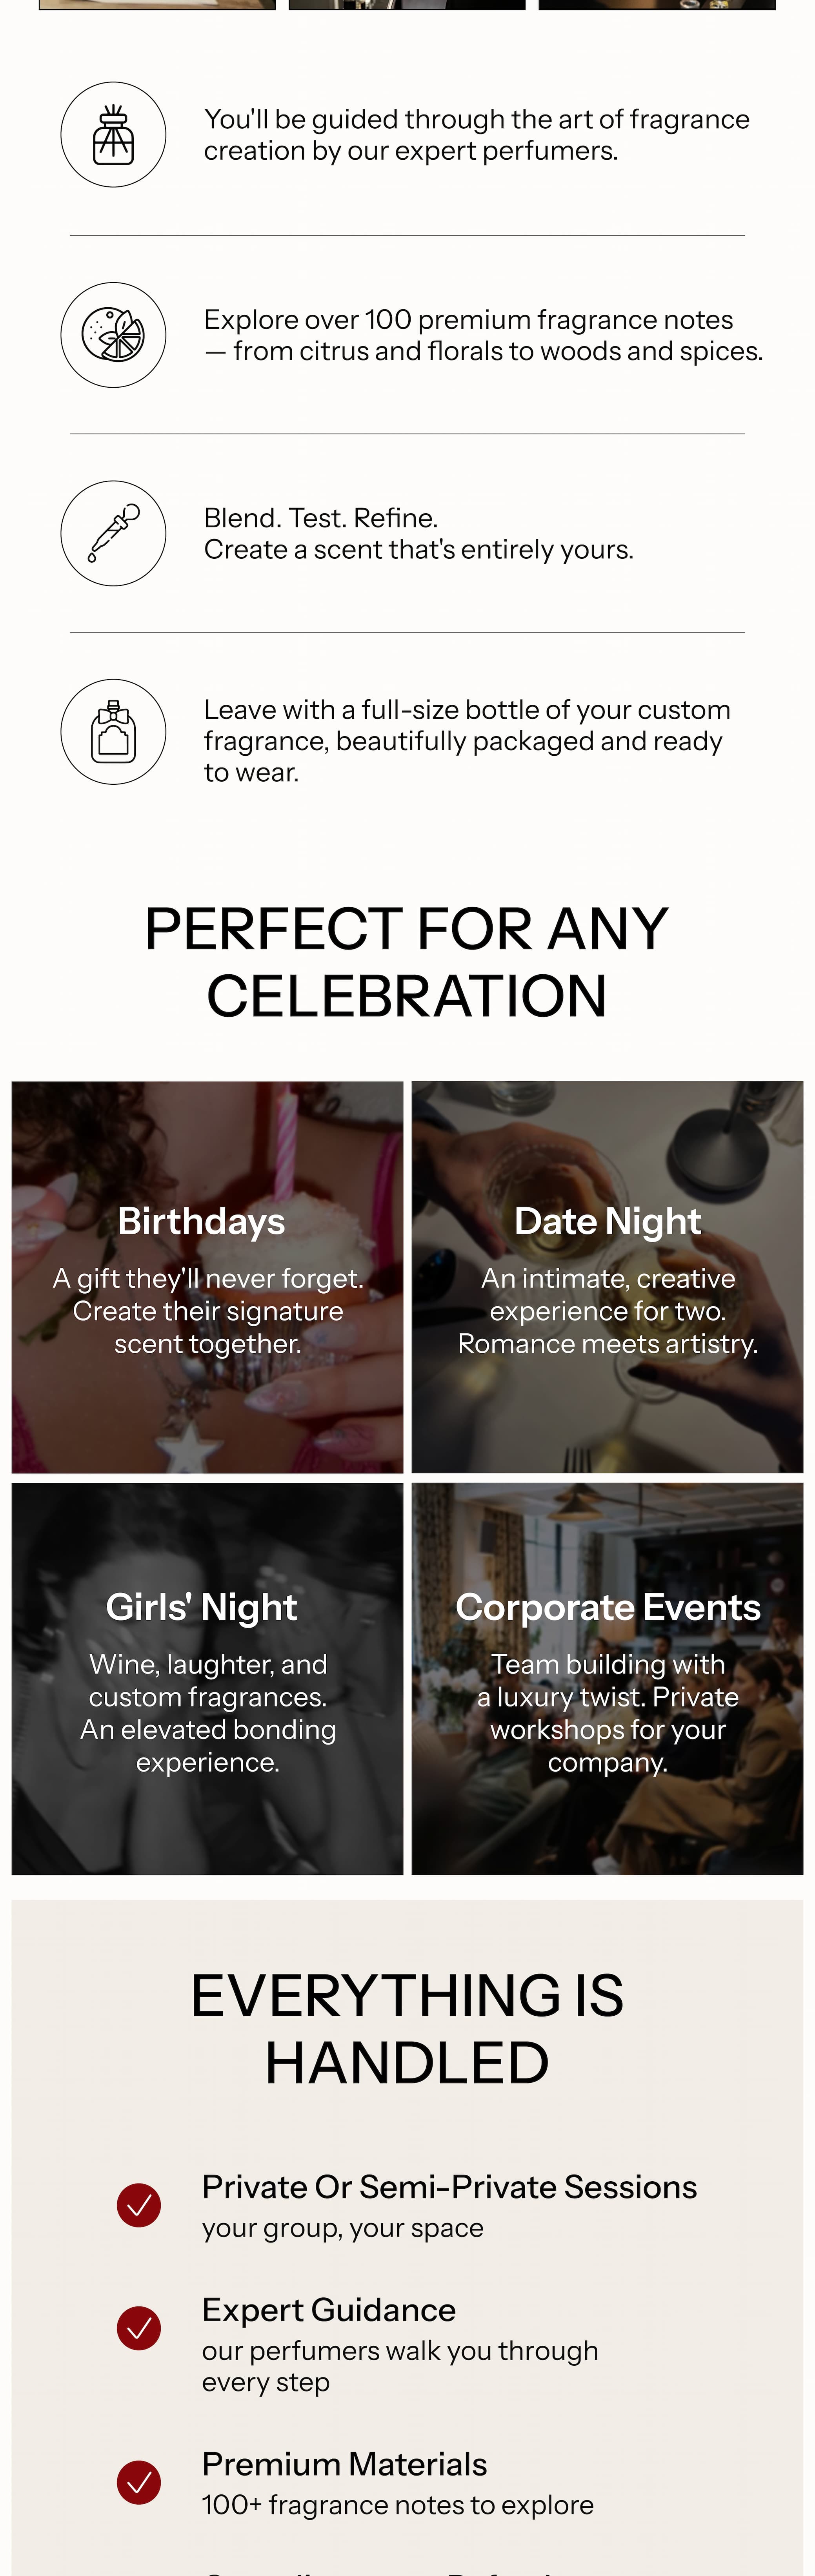815x2576 pixels.
Task: Click red checkmark next to Premium Materials
Action: 139,2482
